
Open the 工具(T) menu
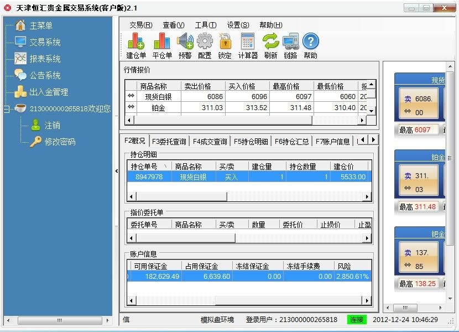(x=205, y=25)
